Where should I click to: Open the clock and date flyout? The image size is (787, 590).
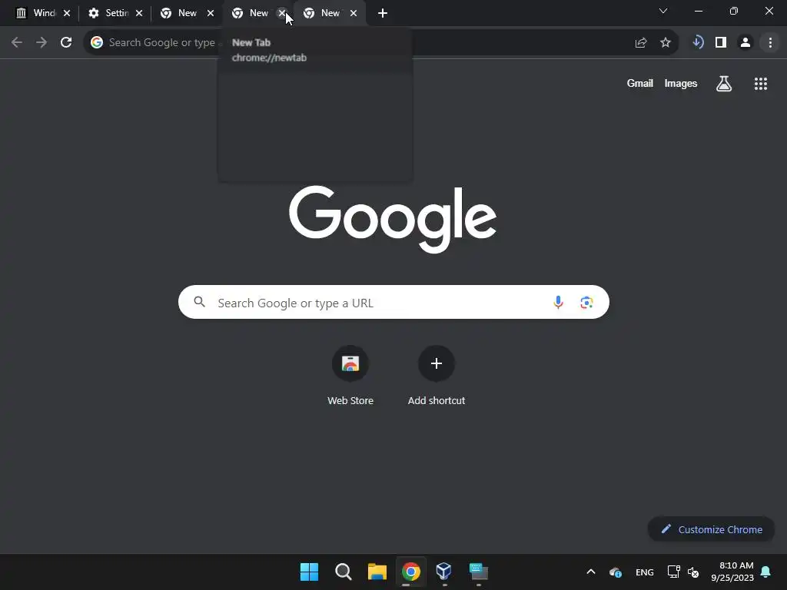tap(732, 572)
